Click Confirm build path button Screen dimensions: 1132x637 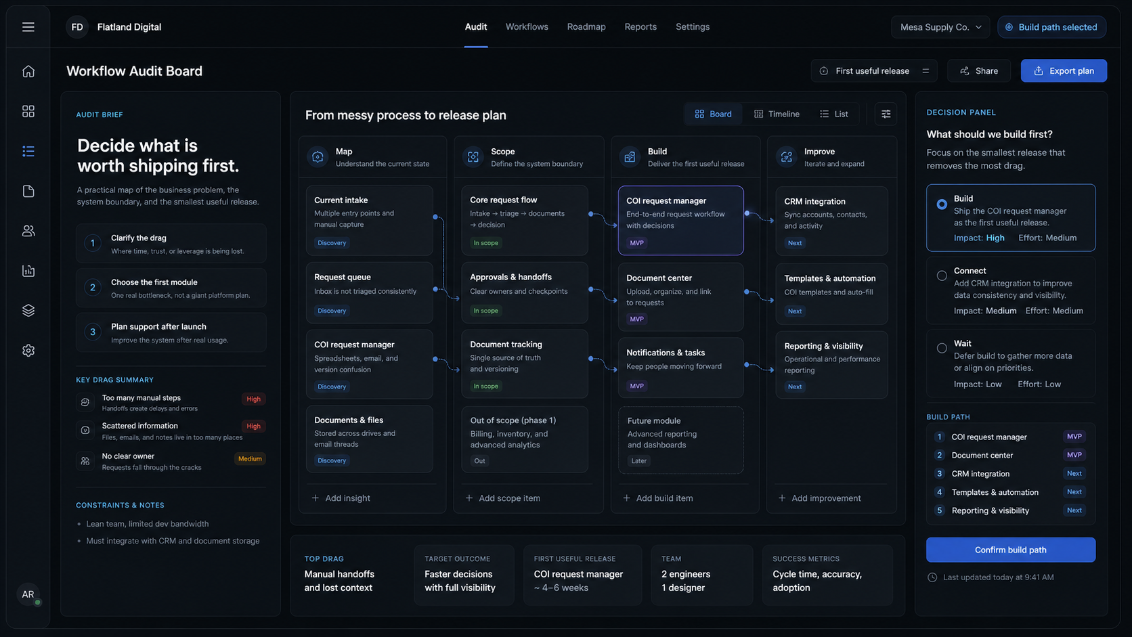coord(1011,550)
